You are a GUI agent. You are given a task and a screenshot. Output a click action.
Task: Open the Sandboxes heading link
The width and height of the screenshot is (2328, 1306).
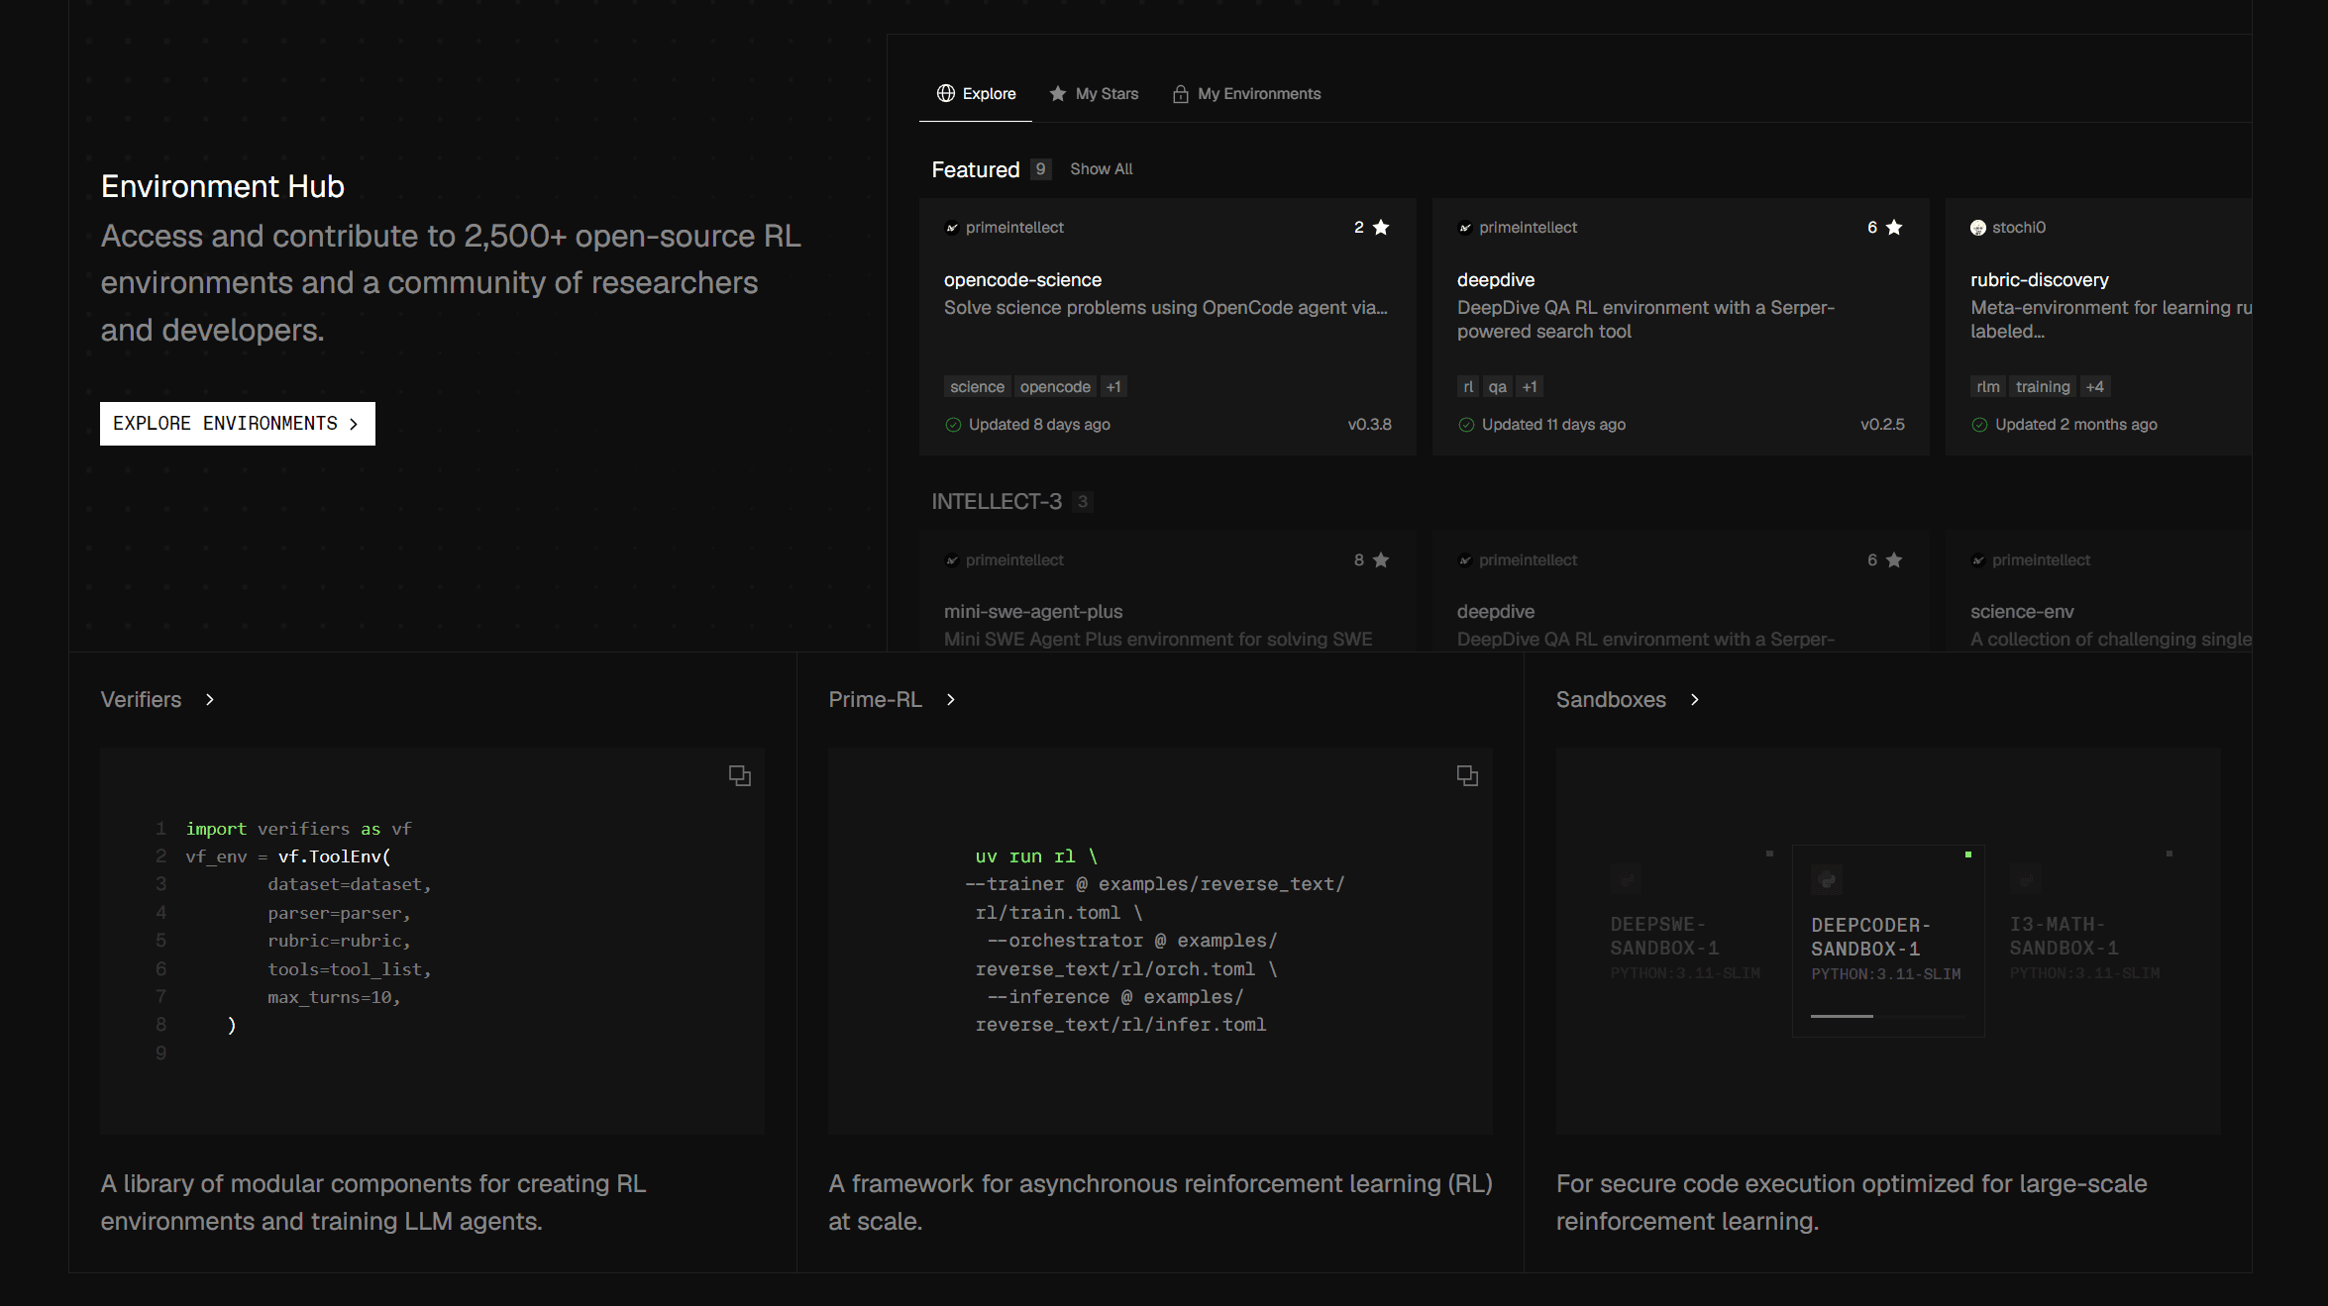coord(1611,700)
